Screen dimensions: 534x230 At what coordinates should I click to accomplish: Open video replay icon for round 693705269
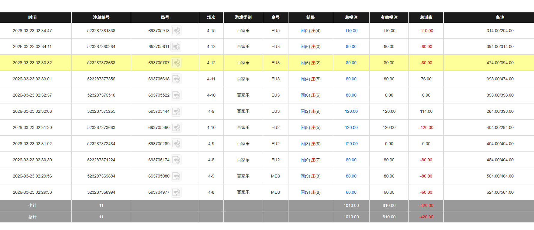tap(176, 144)
